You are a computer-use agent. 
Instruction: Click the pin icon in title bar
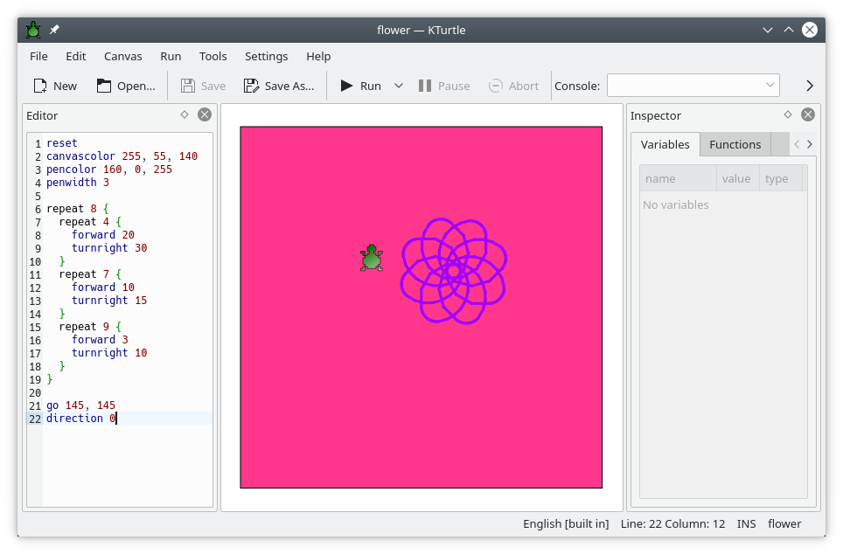54,30
